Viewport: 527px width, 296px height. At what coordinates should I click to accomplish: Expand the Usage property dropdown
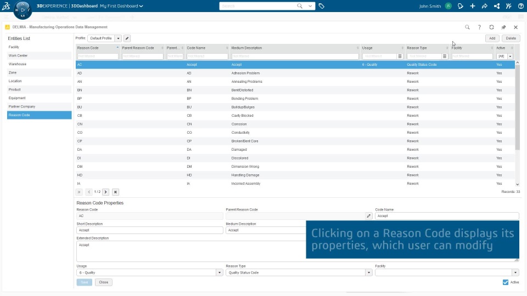pos(220,272)
